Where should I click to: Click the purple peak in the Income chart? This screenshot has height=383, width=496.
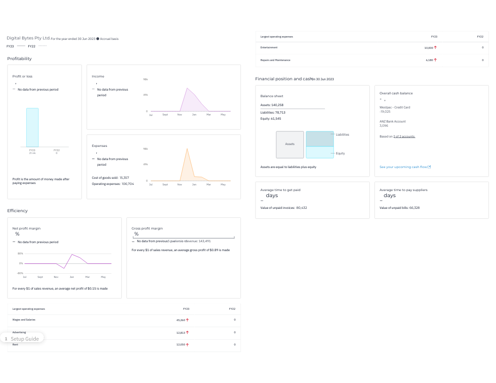tap(187, 89)
